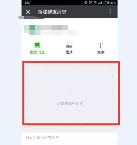Select the T text icon

point(101,45)
